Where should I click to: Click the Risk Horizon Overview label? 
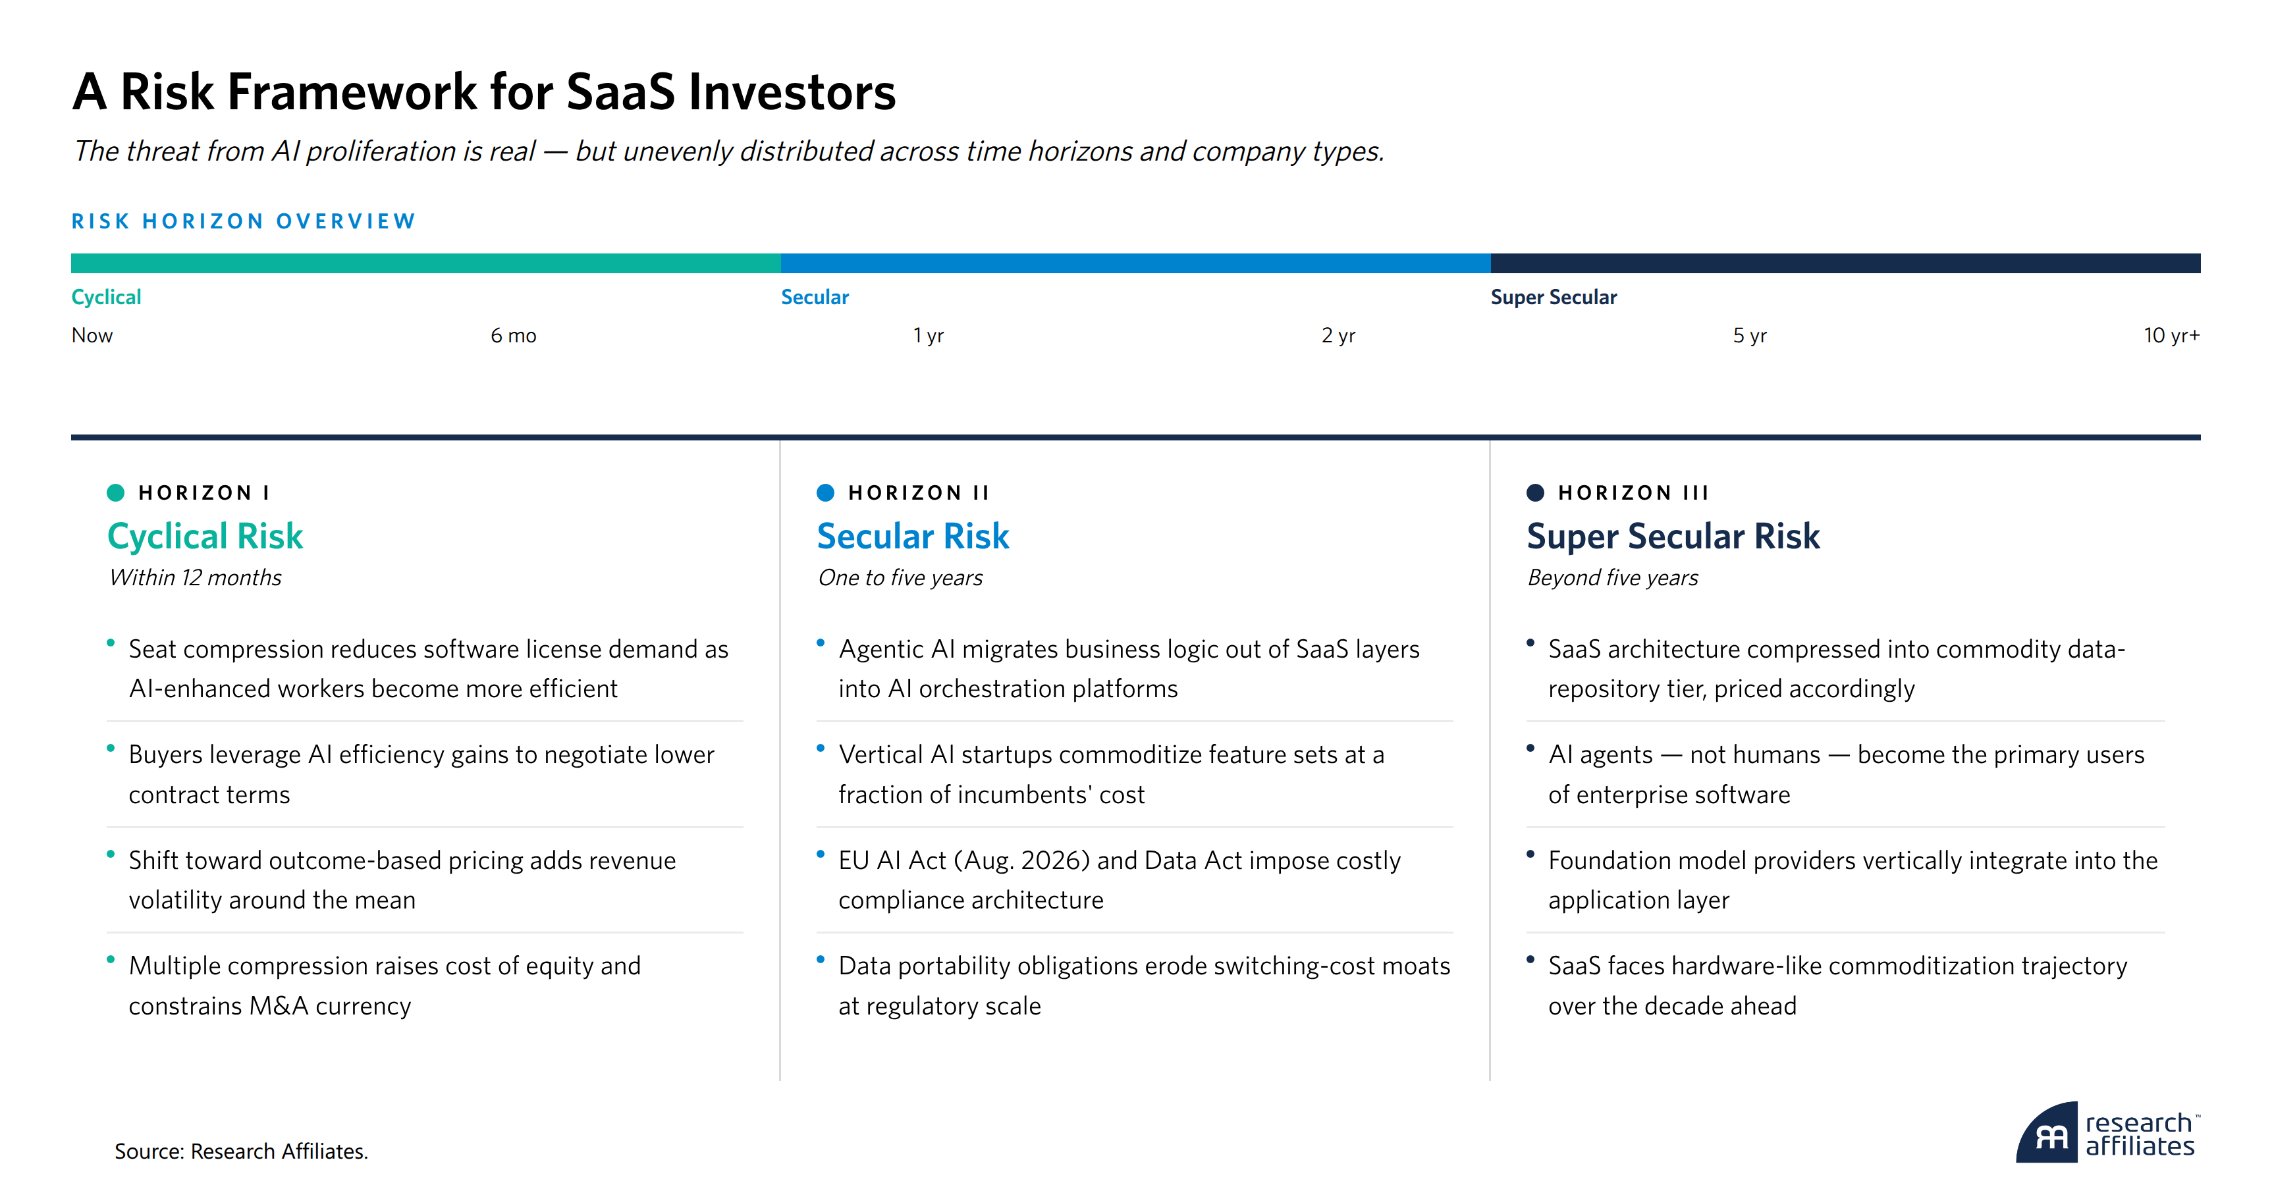244,221
